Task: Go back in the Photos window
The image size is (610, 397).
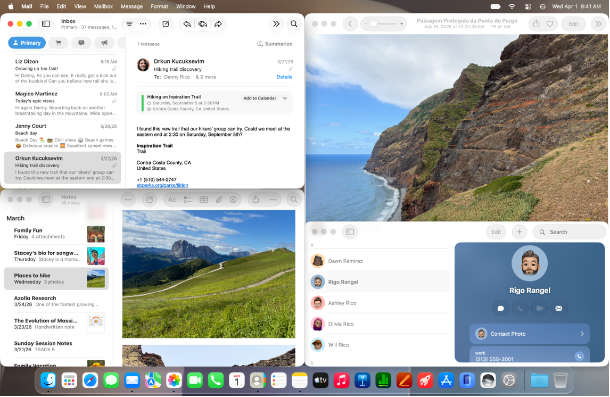Action: 350,24
